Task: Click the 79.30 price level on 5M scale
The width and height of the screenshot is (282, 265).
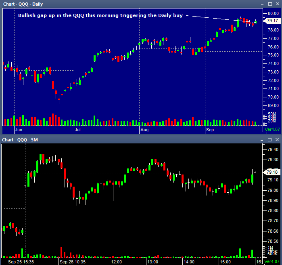Action: [273, 160]
